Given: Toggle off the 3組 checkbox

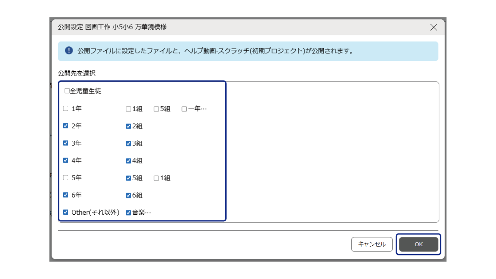Looking at the screenshot, I should pos(129,143).
